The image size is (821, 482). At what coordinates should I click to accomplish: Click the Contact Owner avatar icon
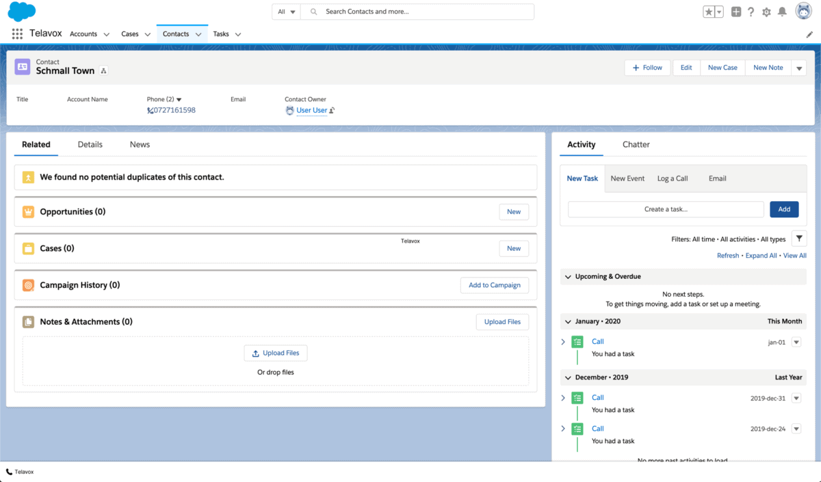coord(289,110)
